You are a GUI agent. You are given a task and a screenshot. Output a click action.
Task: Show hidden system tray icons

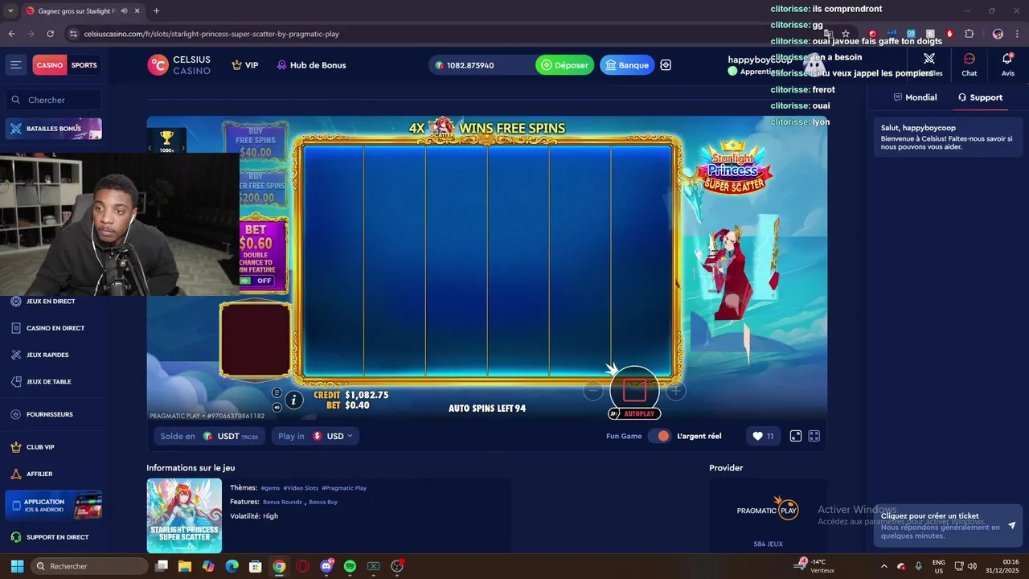884,566
